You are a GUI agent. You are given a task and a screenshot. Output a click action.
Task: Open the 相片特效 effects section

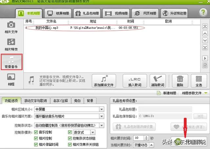pyautogui.click(x=11, y=45)
